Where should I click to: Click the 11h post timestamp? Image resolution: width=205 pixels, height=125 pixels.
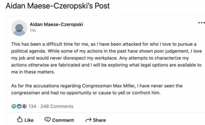click(x=33, y=31)
